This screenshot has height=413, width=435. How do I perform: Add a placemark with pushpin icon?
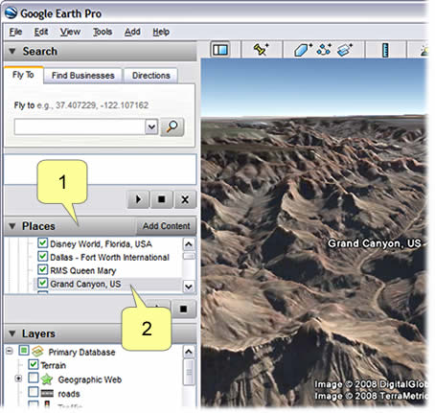[261, 50]
